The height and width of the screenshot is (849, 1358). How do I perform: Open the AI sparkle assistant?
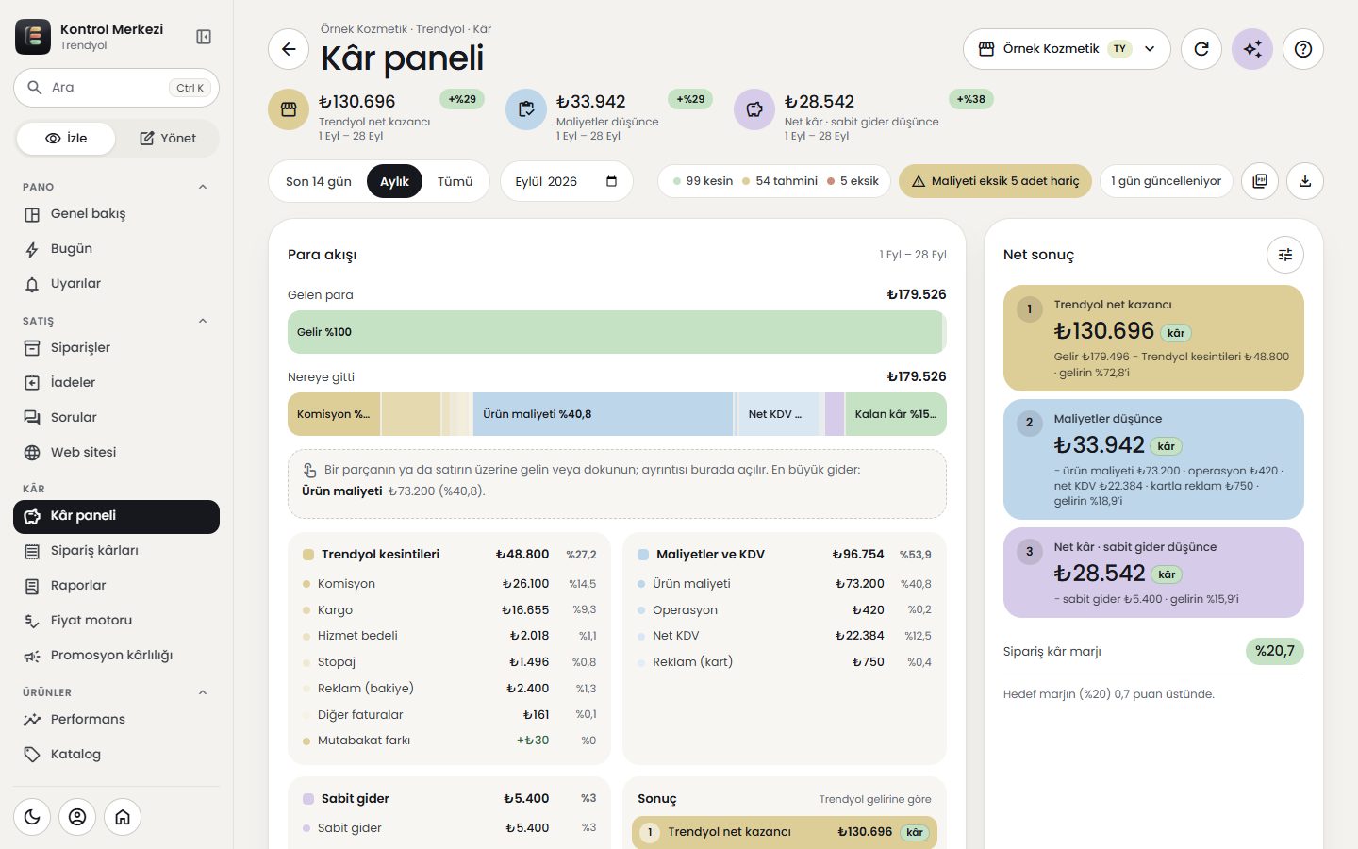click(1252, 49)
